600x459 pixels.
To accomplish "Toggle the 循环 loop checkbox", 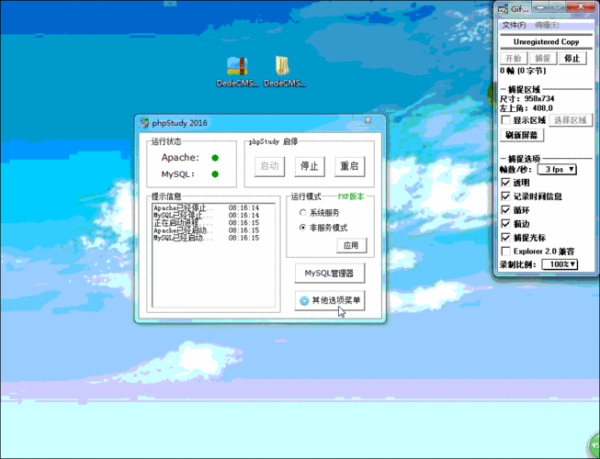I will [505, 209].
